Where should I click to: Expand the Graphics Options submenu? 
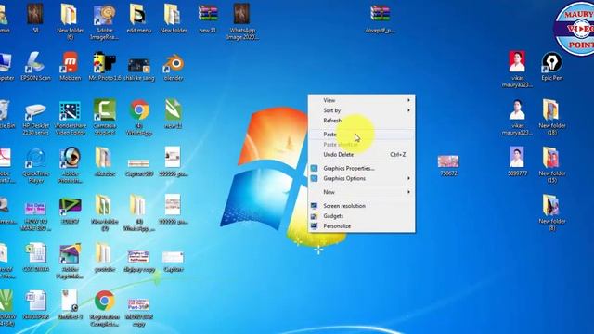362,178
